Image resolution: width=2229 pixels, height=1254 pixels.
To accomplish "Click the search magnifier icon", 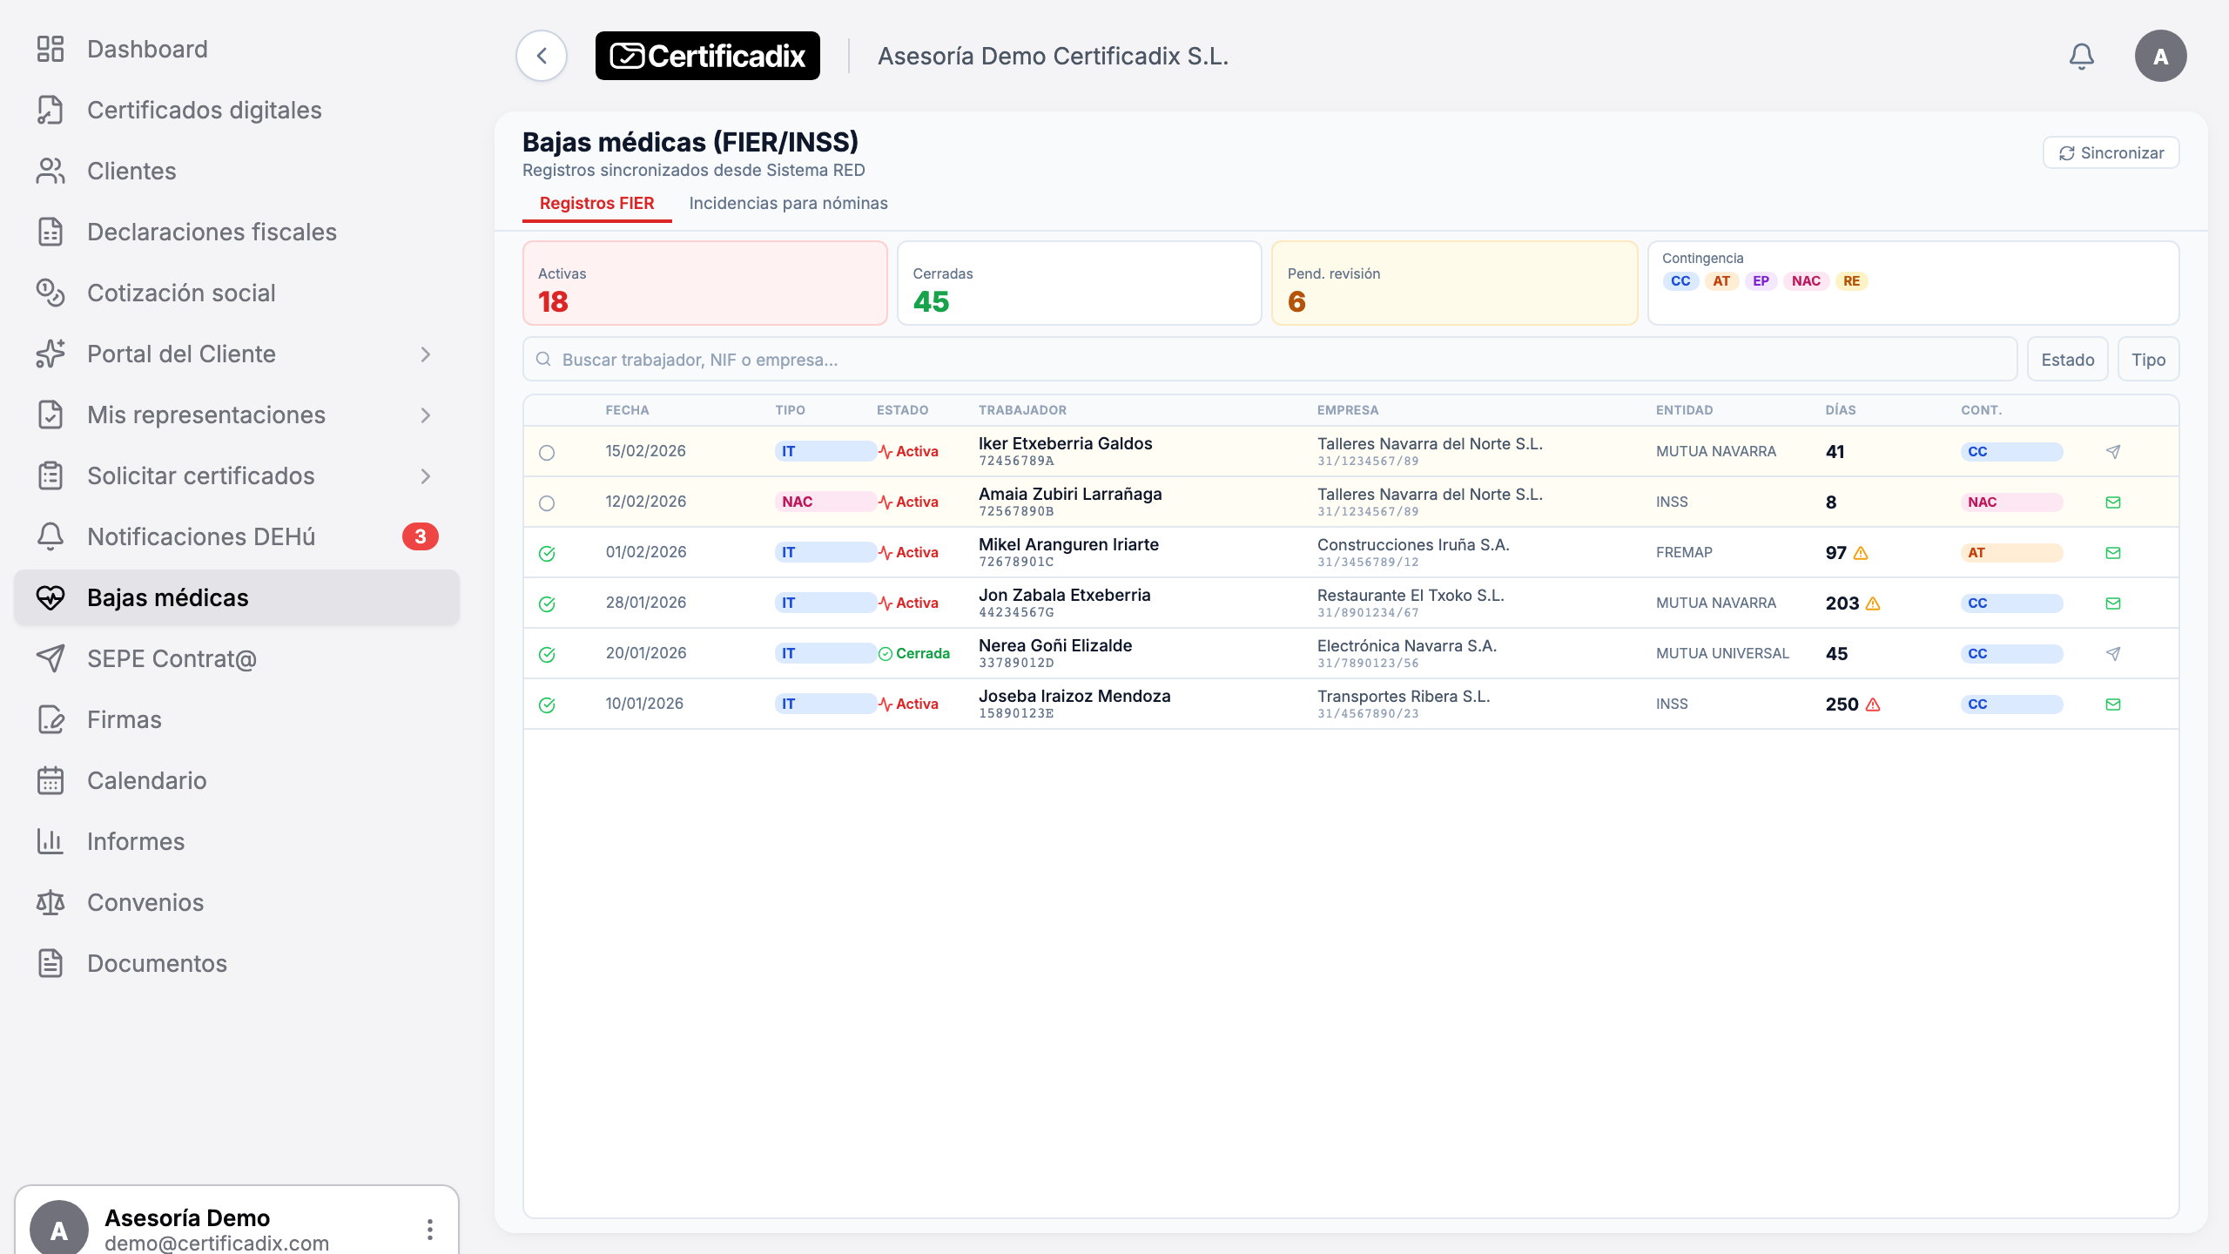I will (x=543, y=360).
